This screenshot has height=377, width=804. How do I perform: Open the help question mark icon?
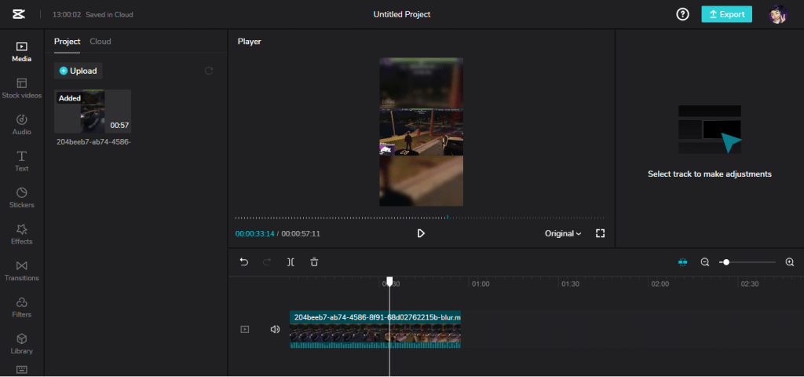click(x=683, y=14)
